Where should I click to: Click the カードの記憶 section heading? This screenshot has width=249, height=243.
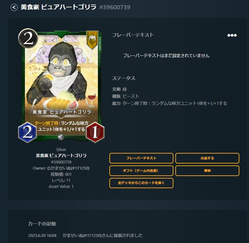(42, 223)
